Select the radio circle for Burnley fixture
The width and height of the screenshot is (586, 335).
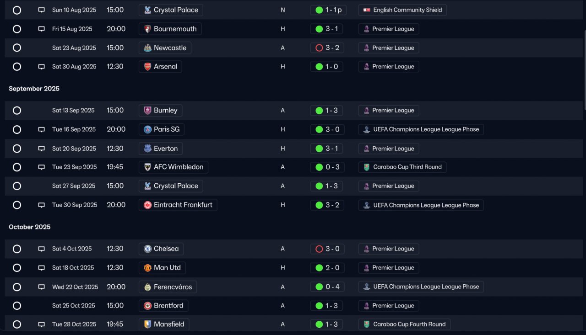click(17, 111)
